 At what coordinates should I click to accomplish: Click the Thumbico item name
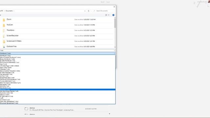tap(10, 30)
